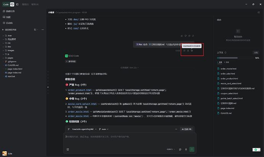Click the Cole user avatar
The image size is (264, 157).
[x=5, y=154]
